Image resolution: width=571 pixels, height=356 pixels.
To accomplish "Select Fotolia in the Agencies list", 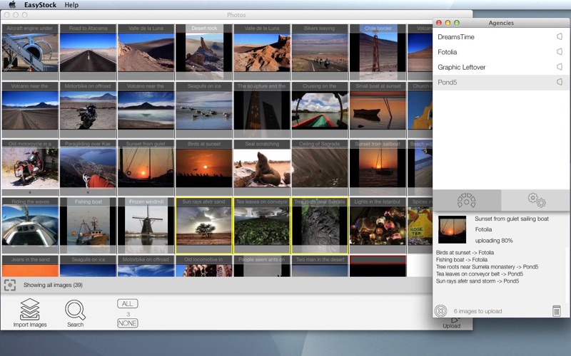I will [501, 52].
